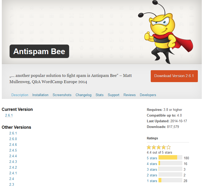The image size is (202, 187).
Task: Open the 1 stars reviews
Action: 152,181
